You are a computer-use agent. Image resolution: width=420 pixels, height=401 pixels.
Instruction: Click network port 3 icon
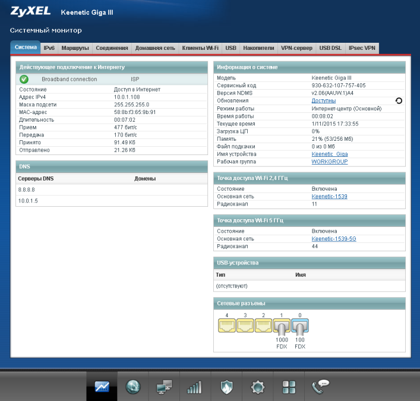pos(245,325)
